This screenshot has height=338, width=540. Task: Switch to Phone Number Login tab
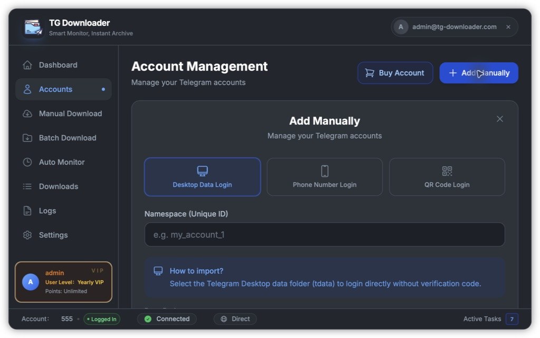click(325, 177)
